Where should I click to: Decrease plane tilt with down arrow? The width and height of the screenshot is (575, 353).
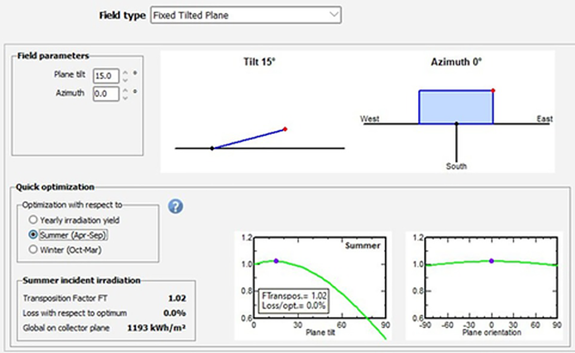[x=125, y=80]
